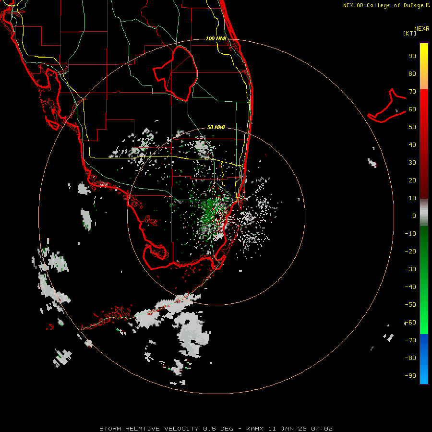Click the '-90' scale label
The width and height of the screenshot is (432, 432).
tap(410, 376)
